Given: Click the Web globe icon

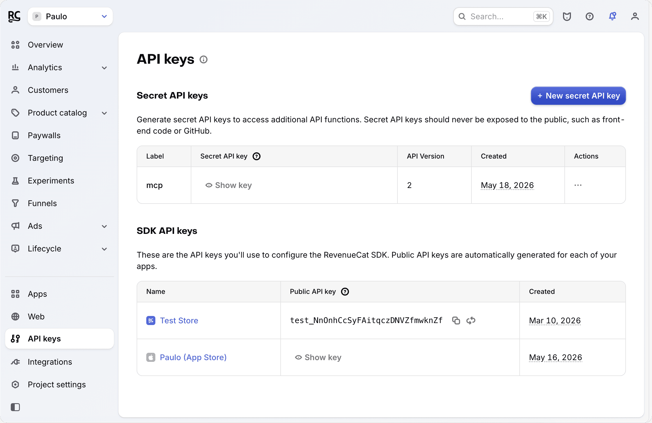Looking at the screenshot, I should click(15, 317).
